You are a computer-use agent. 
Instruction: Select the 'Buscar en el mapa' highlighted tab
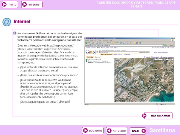[x=106, y=54]
